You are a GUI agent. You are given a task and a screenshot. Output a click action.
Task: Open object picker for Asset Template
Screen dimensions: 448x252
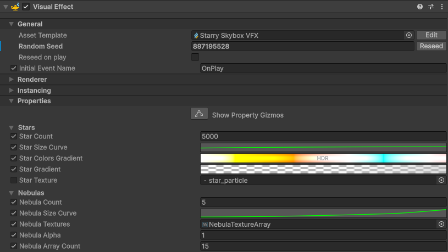(409, 35)
